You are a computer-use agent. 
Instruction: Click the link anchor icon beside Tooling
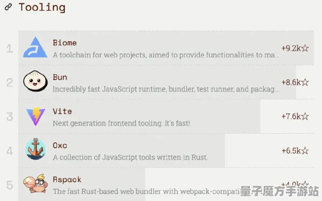click(9, 7)
